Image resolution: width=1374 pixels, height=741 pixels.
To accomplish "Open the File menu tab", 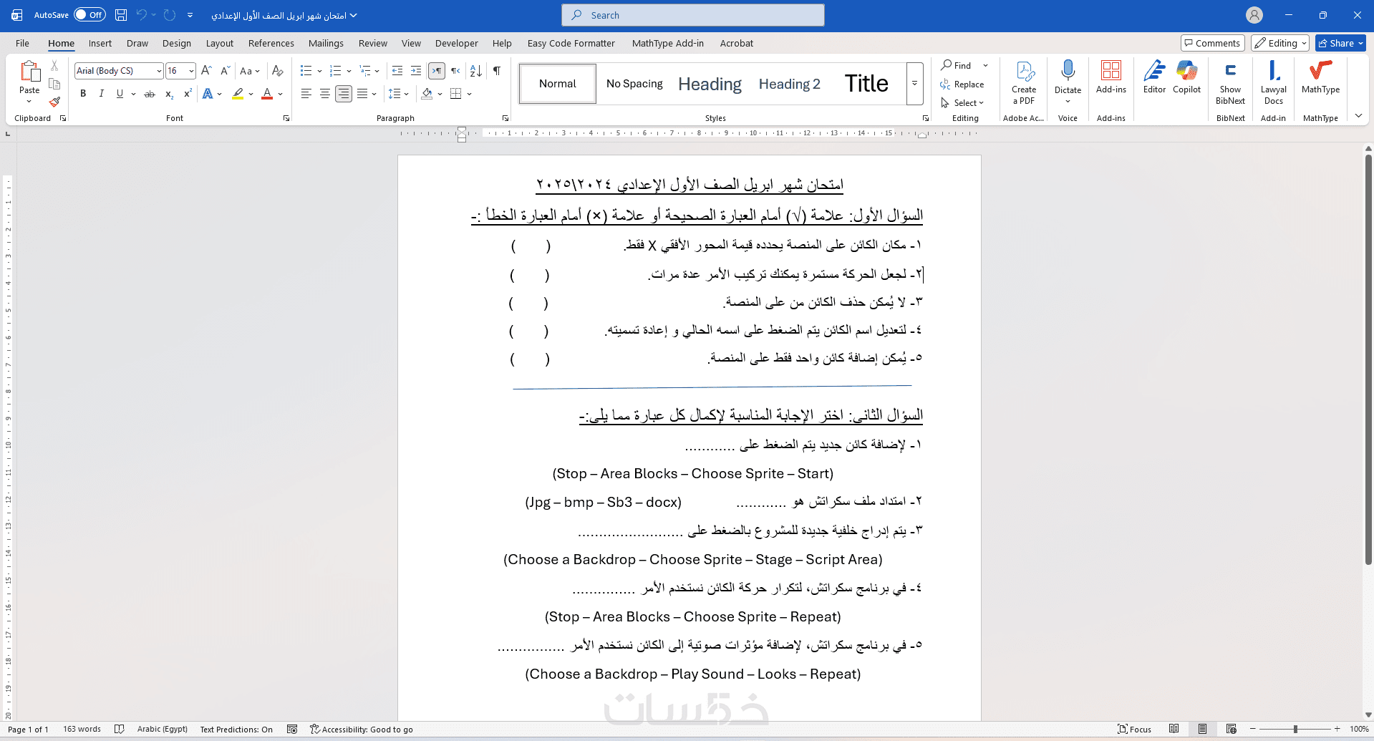I will (22, 43).
